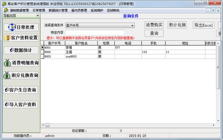Click address cell 11

tap(185, 52)
